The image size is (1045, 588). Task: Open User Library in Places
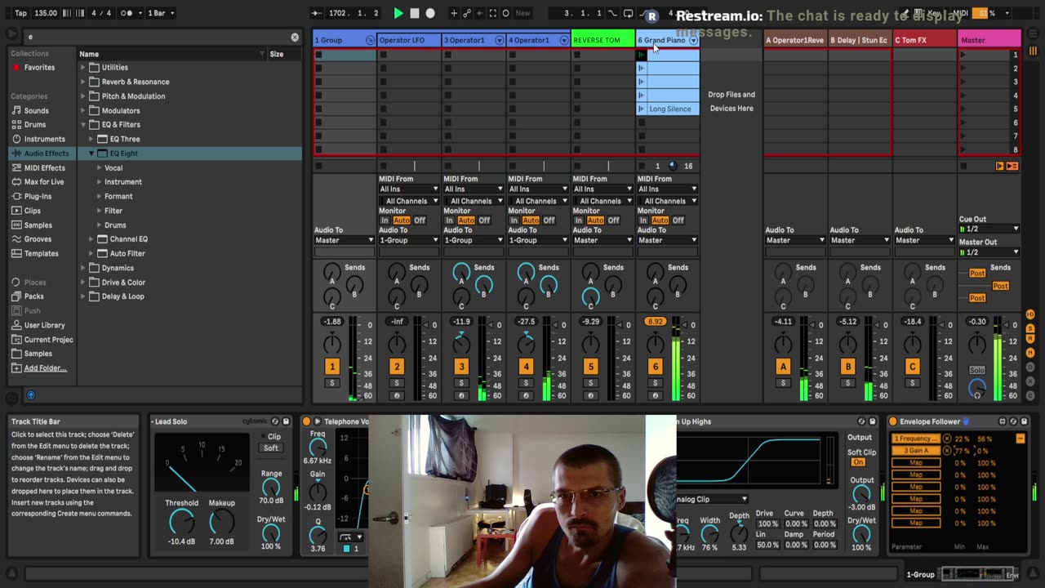(x=44, y=325)
